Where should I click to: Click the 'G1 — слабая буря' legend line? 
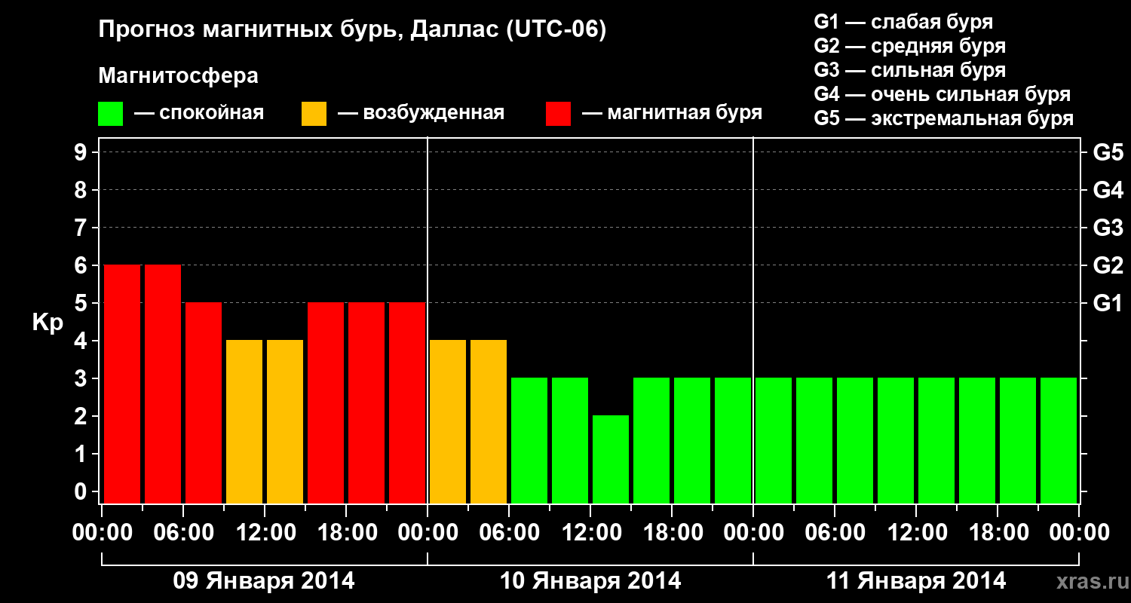903,23
